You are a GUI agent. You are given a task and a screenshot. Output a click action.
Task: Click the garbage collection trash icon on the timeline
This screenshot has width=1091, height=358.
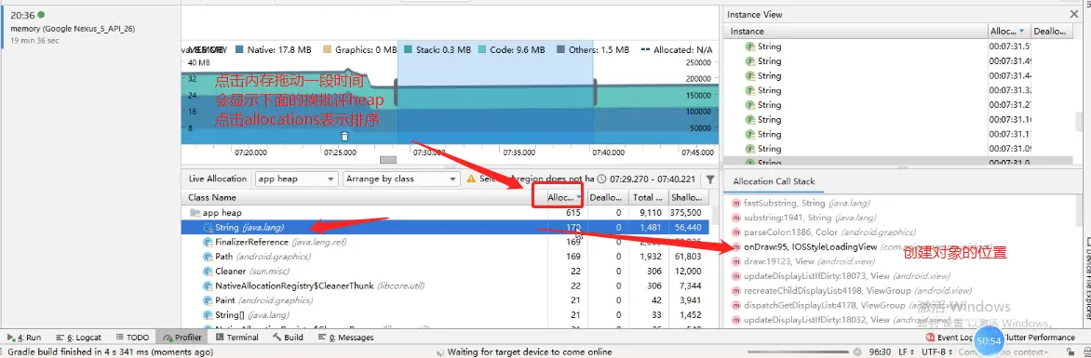click(x=344, y=136)
